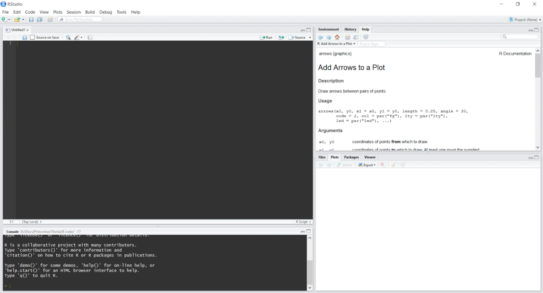
Task: Click the Find in Topic field
Action: click(x=371, y=44)
